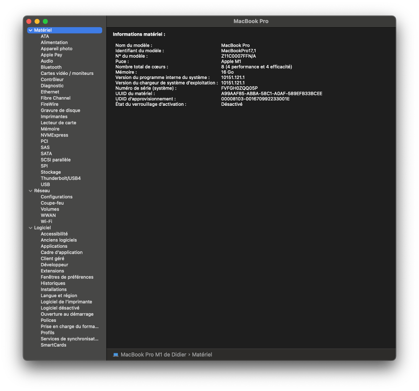The height and width of the screenshot is (391, 419).
Task: Select WWAN in the sidebar
Action: [48, 215]
